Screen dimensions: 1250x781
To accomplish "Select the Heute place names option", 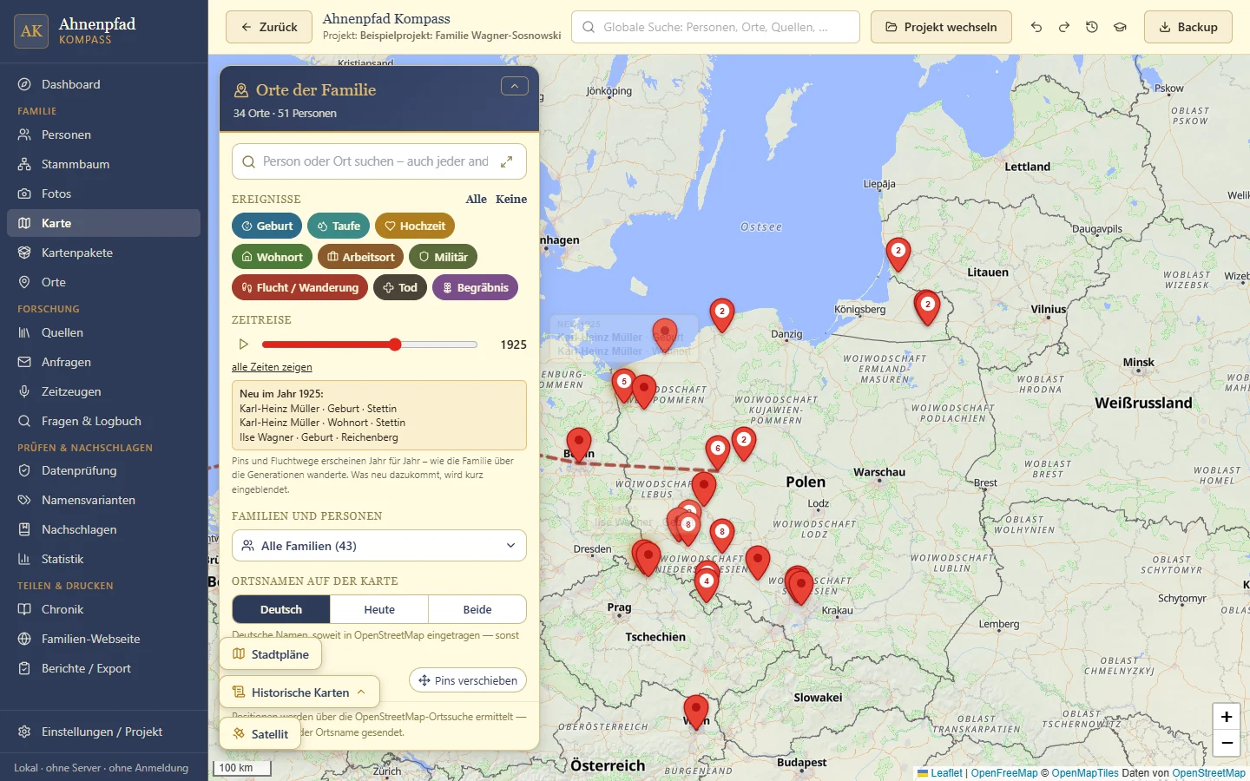I will (x=379, y=609).
